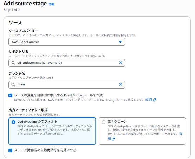
Task: Click the Step 3 of 7 text
Action: (x=12, y=10)
